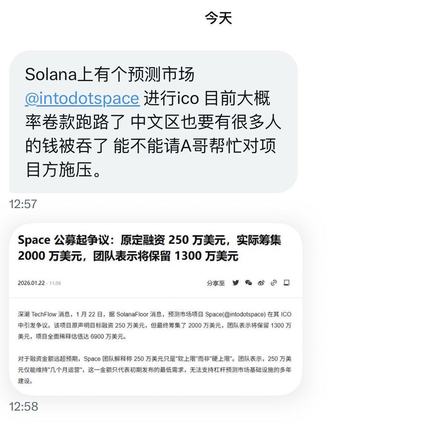Select the 今天 date header
The image size is (437, 446).
click(218, 18)
